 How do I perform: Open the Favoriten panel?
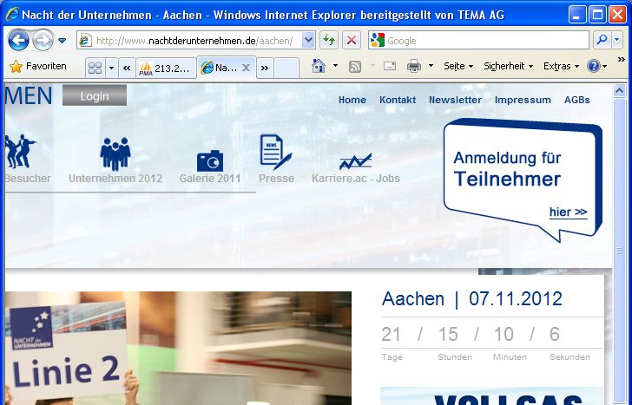(x=38, y=66)
